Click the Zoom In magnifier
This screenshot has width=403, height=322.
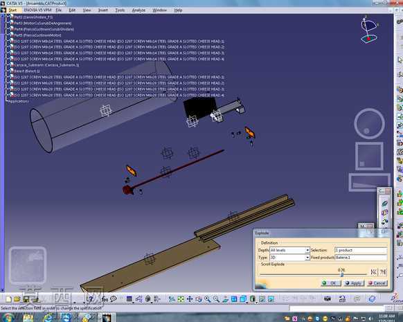pyautogui.click(x=208, y=299)
